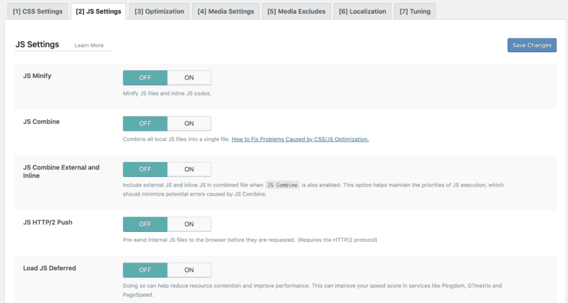Click the JS Combine setting label
Image resolution: width=568 pixels, height=303 pixels.
coord(41,122)
